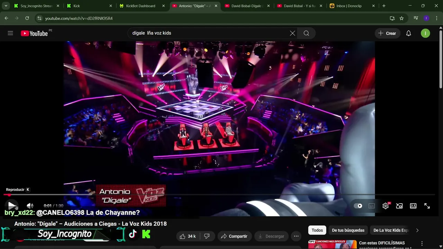The height and width of the screenshot is (249, 443).
Task: Open the media controls icon in Chrome toolbar
Action: coord(416,18)
